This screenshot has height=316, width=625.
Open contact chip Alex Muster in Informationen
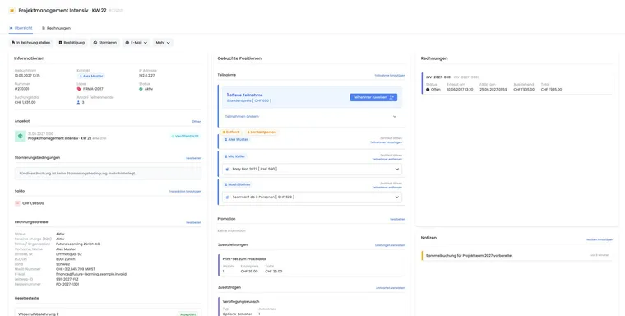pyautogui.click(x=91, y=76)
